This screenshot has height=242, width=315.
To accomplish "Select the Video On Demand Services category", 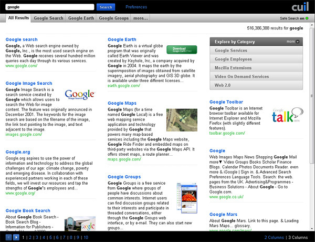I will (256, 76).
